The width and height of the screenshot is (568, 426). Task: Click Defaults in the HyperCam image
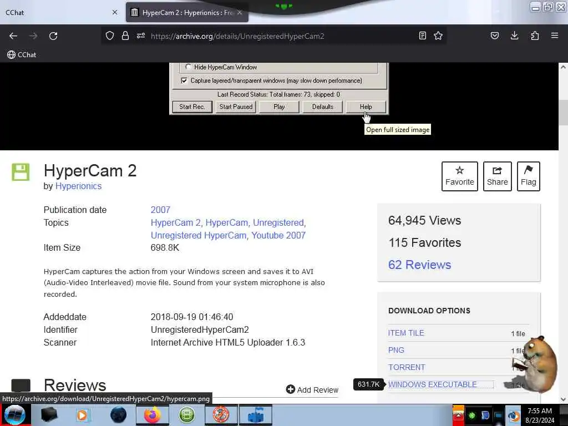[x=322, y=107]
